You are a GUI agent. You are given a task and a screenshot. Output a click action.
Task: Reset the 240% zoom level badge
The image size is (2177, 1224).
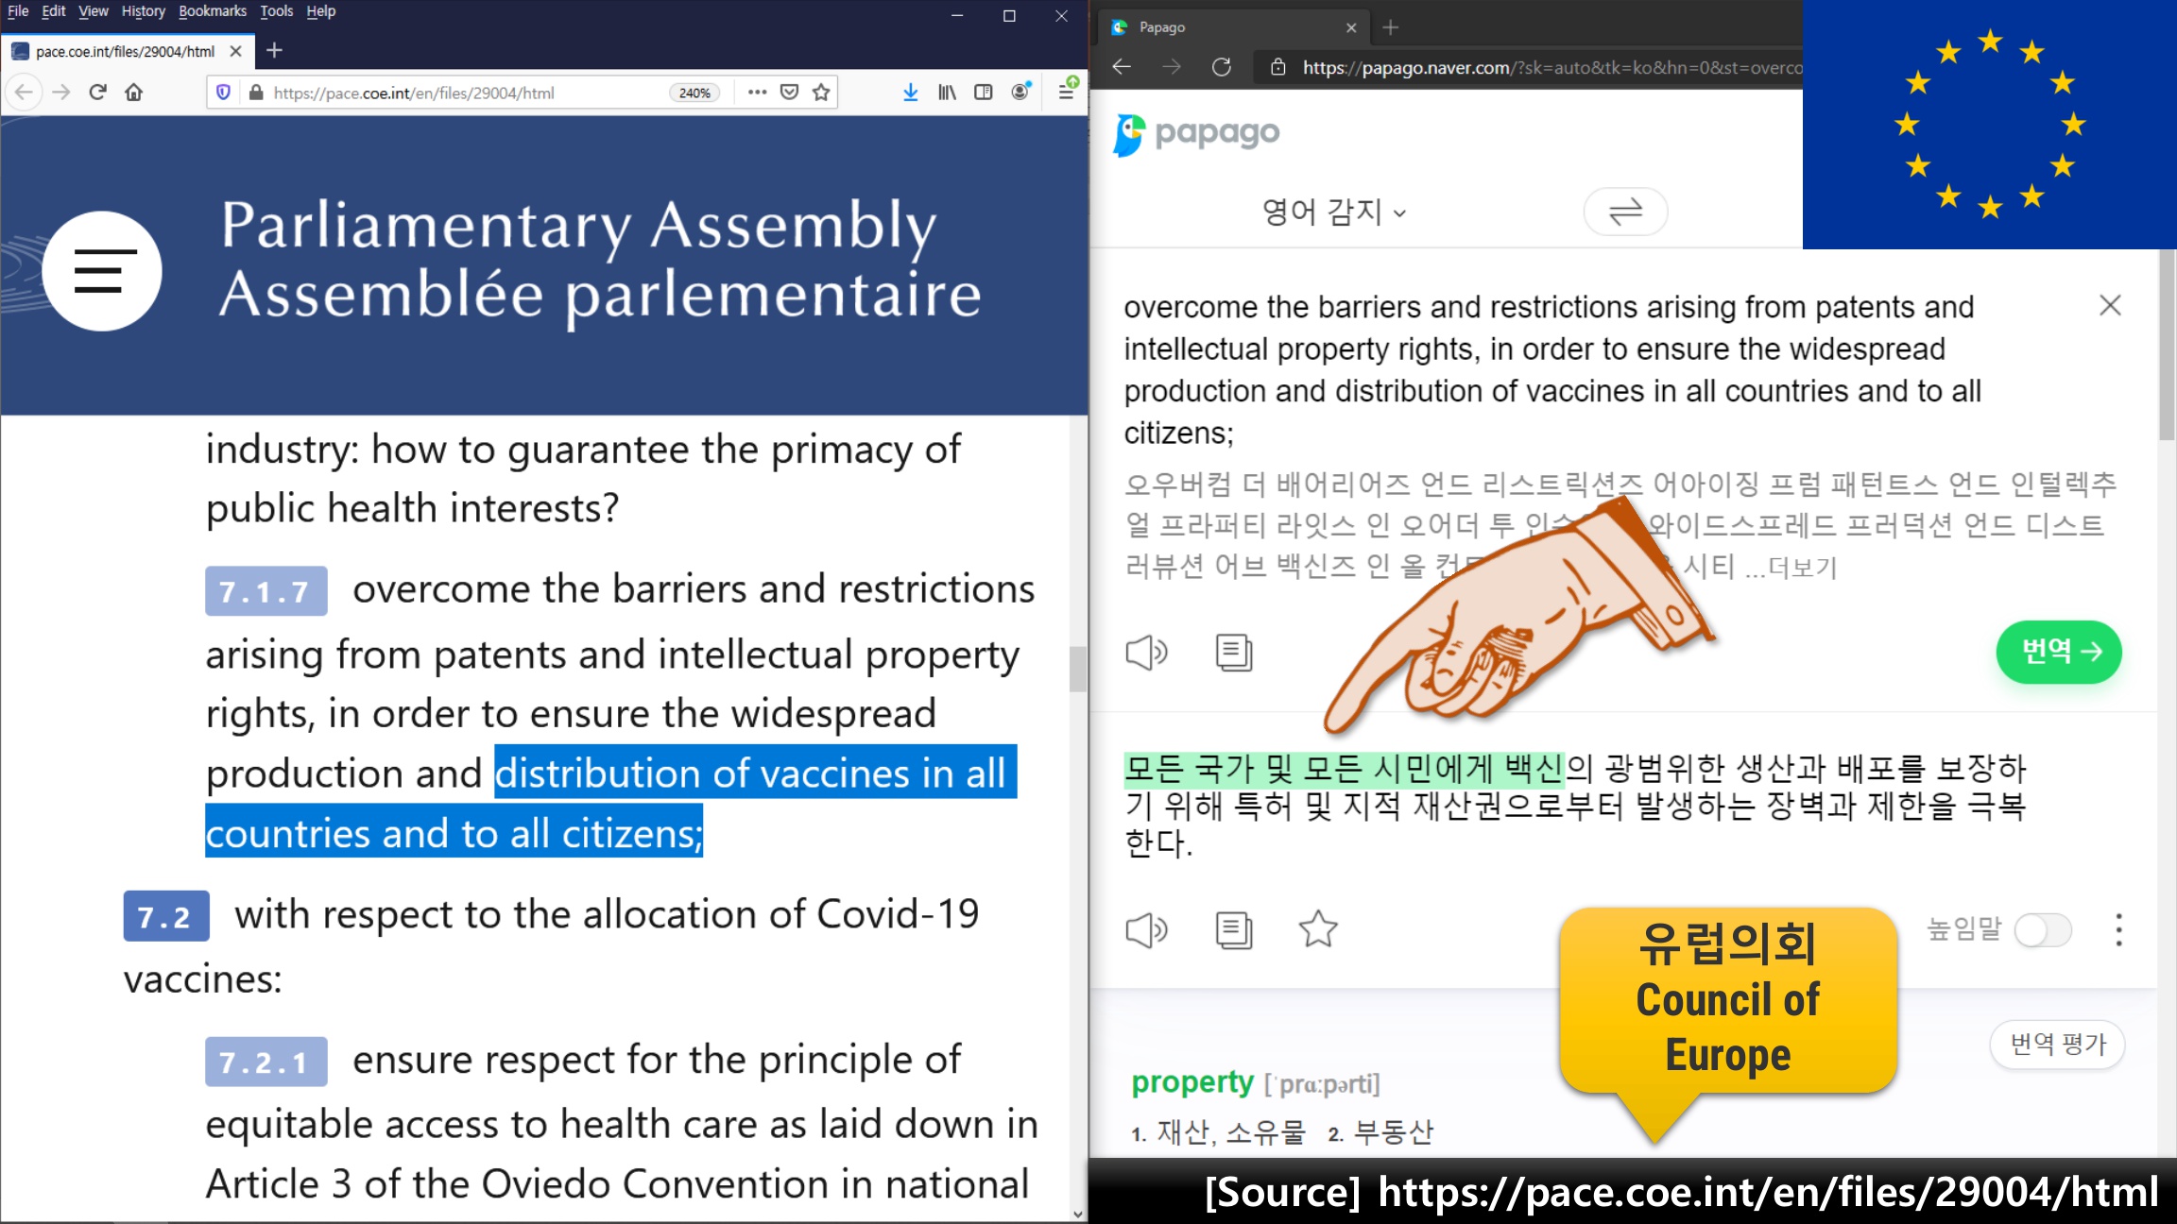694,93
